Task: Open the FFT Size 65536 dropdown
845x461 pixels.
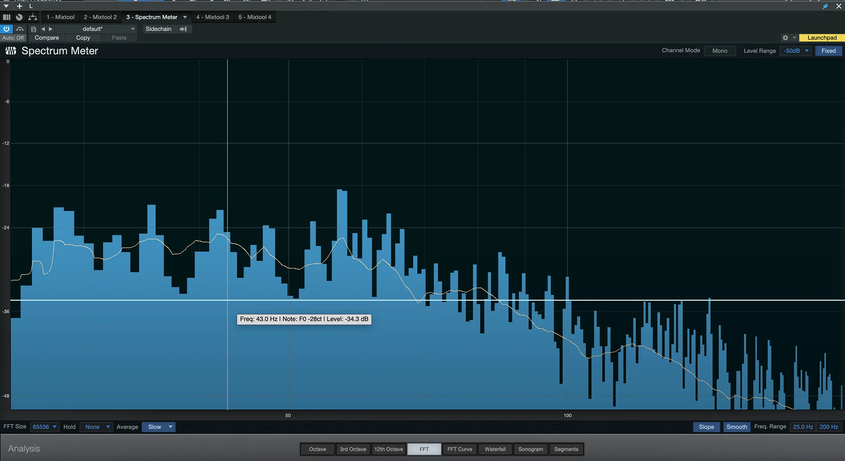Action: 44,427
